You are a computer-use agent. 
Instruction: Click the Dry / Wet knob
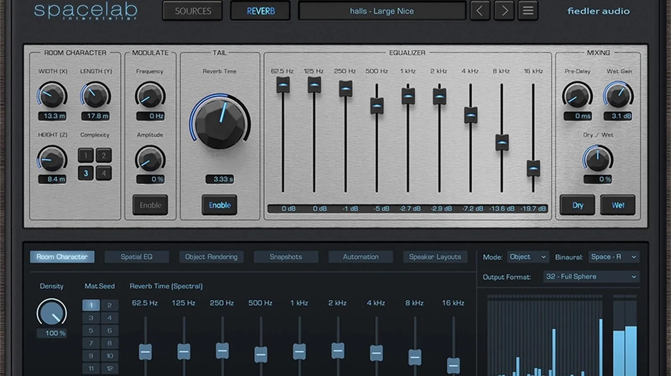pyautogui.click(x=598, y=159)
